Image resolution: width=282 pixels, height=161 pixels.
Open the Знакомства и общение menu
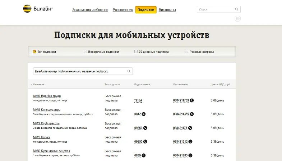pos(90,10)
